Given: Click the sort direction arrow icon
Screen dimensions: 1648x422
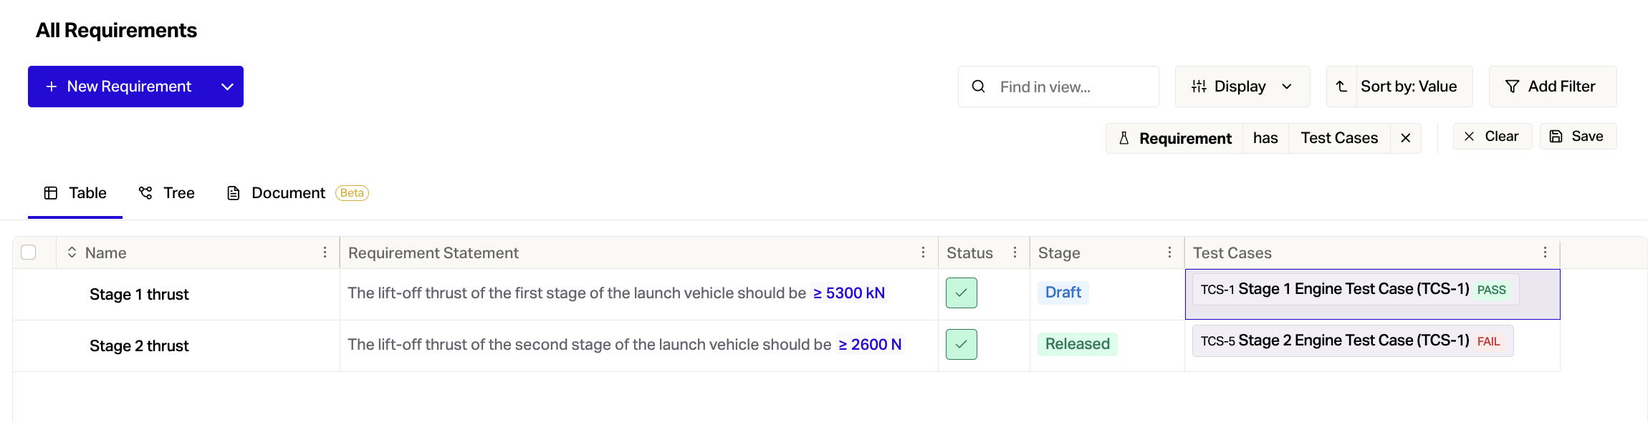Looking at the screenshot, I should pyautogui.click(x=1341, y=87).
